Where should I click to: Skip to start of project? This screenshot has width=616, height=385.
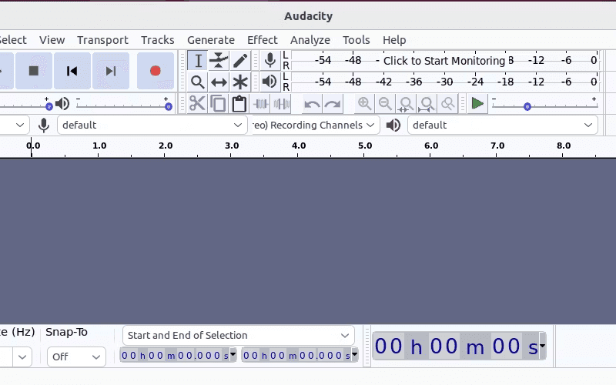tap(72, 71)
